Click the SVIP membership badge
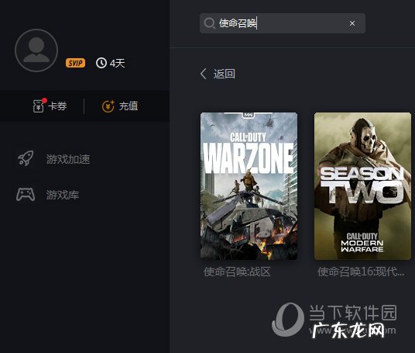Image resolution: width=415 pixels, height=353 pixels. [75, 63]
